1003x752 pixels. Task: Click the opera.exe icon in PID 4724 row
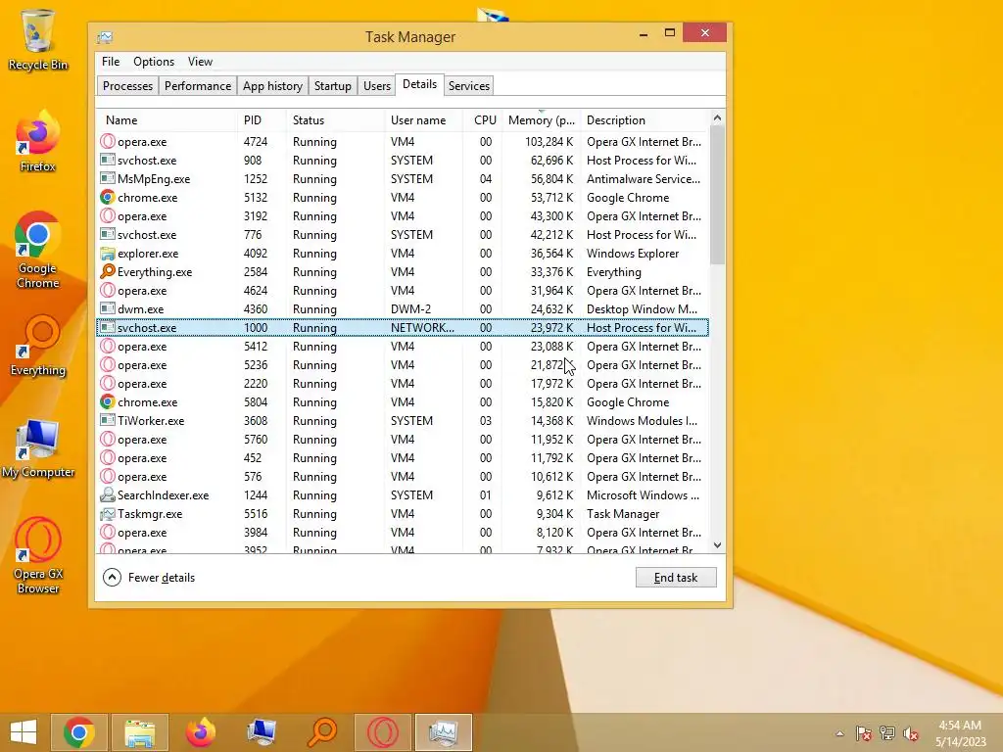[x=108, y=141]
